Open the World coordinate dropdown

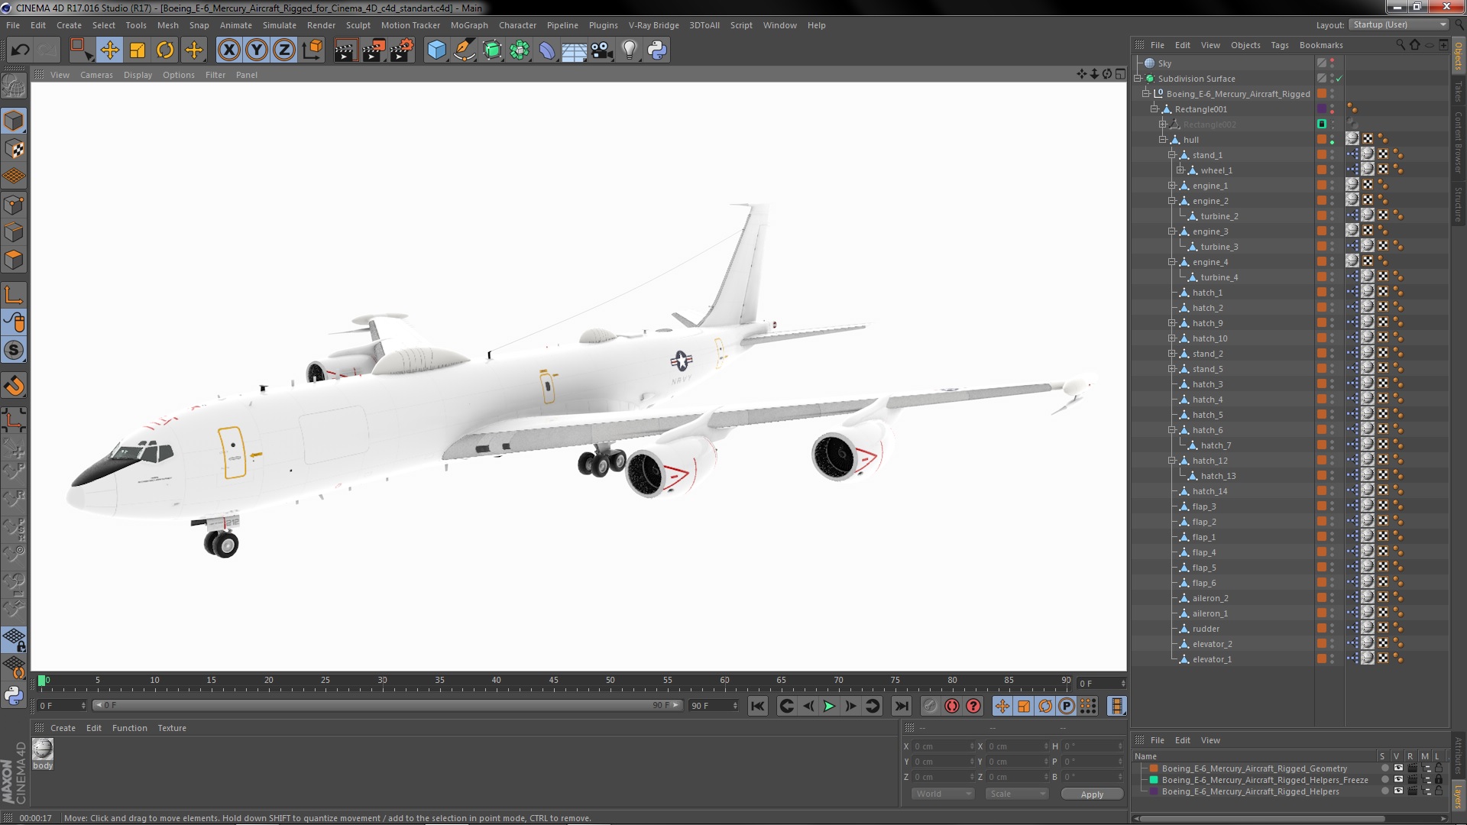pyautogui.click(x=942, y=794)
